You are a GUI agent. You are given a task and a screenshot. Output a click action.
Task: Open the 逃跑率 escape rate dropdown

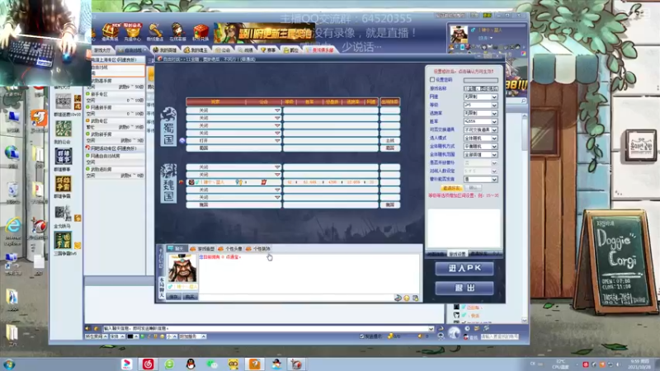pos(480,113)
